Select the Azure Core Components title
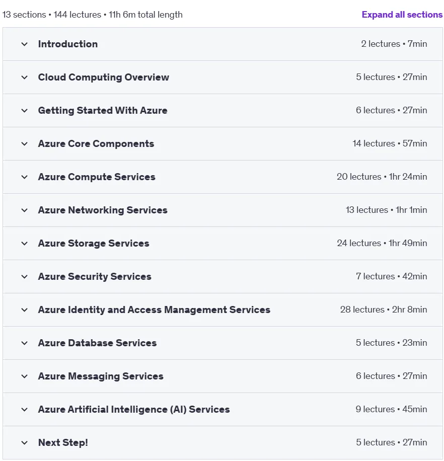The height and width of the screenshot is (461, 444). (x=96, y=144)
